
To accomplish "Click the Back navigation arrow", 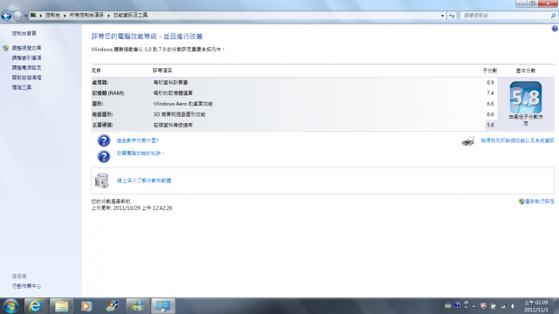I will (x=6, y=16).
